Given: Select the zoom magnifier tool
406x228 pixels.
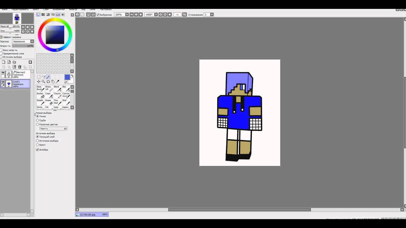Looking at the screenshot, I should [x=43, y=82].
